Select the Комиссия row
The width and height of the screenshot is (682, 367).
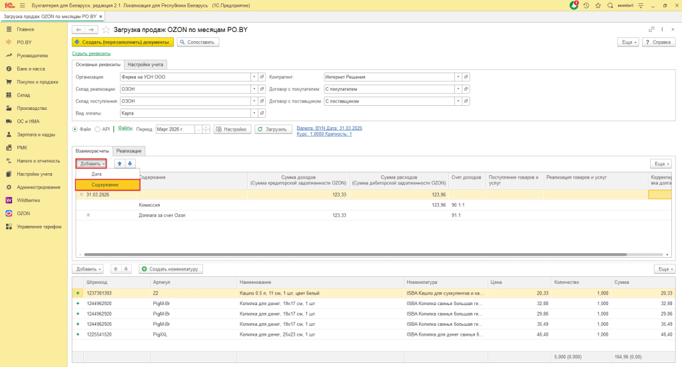coord(373,204)
